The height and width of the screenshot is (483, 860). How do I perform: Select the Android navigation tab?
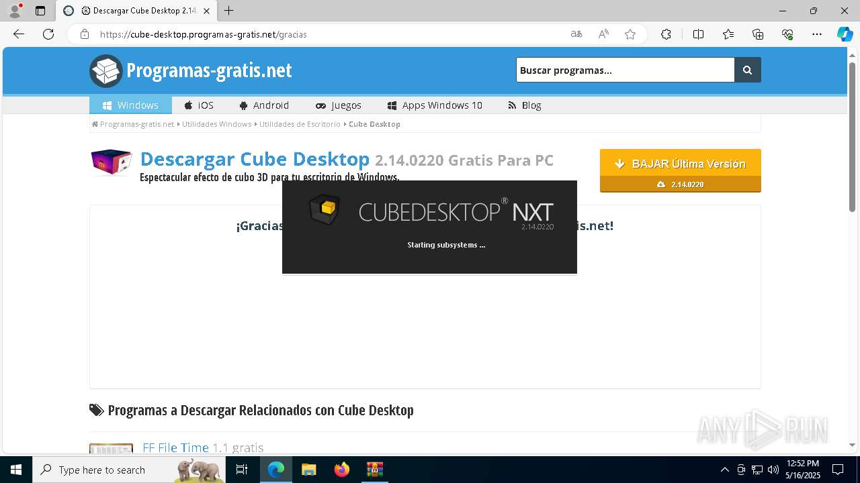[264, 105]
